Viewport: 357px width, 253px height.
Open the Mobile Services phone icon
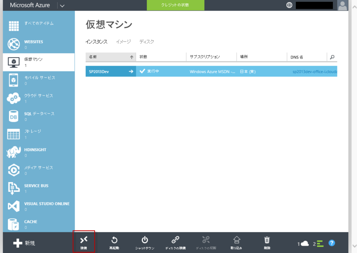(x=14, y=80)
